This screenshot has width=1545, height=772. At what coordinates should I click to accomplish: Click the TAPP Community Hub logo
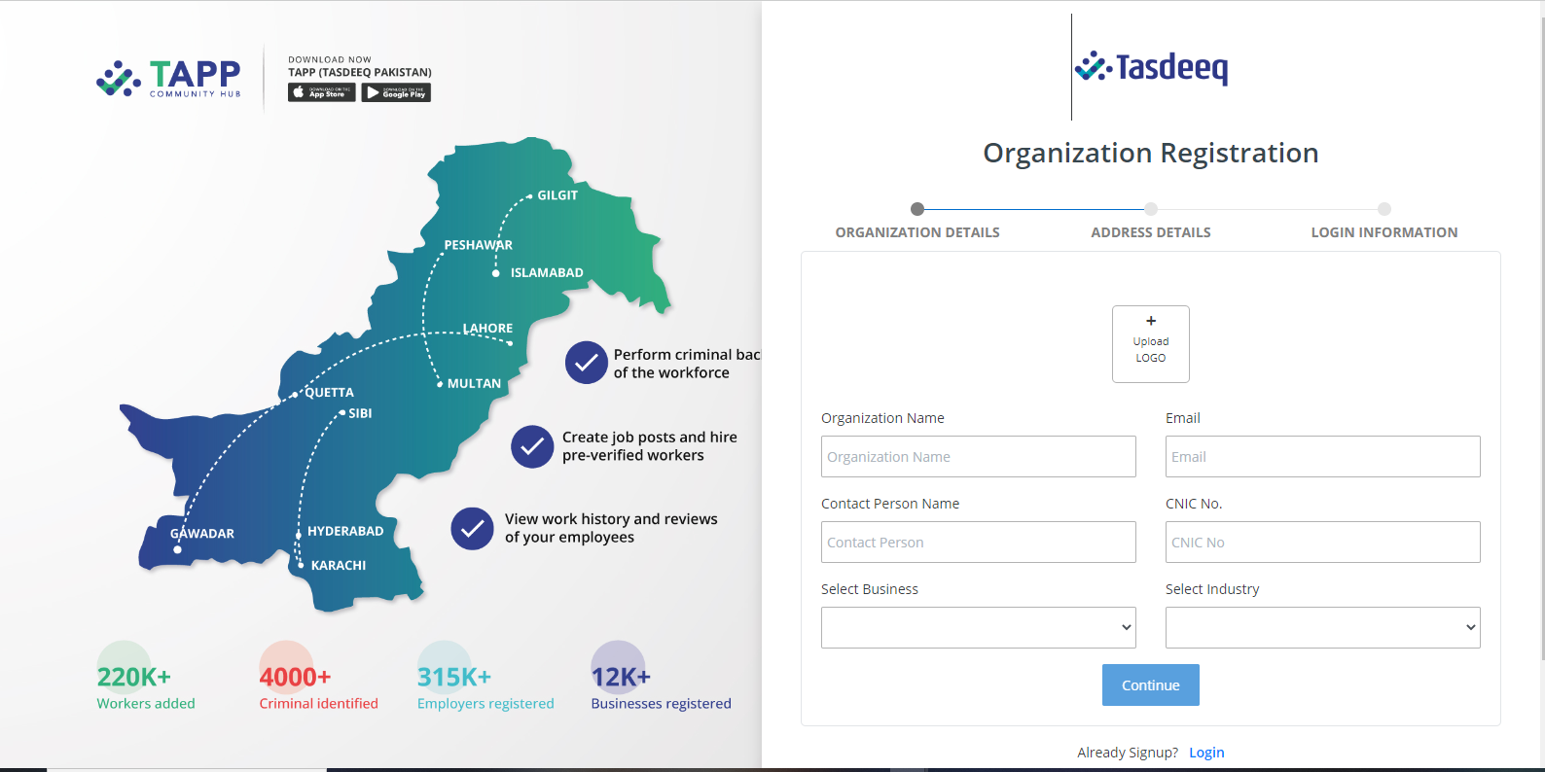tap(168, 79)
